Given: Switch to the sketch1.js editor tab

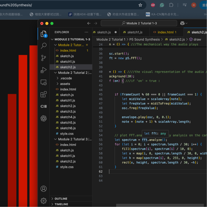Looking at the screenshot, I should (x=135, y=32).
